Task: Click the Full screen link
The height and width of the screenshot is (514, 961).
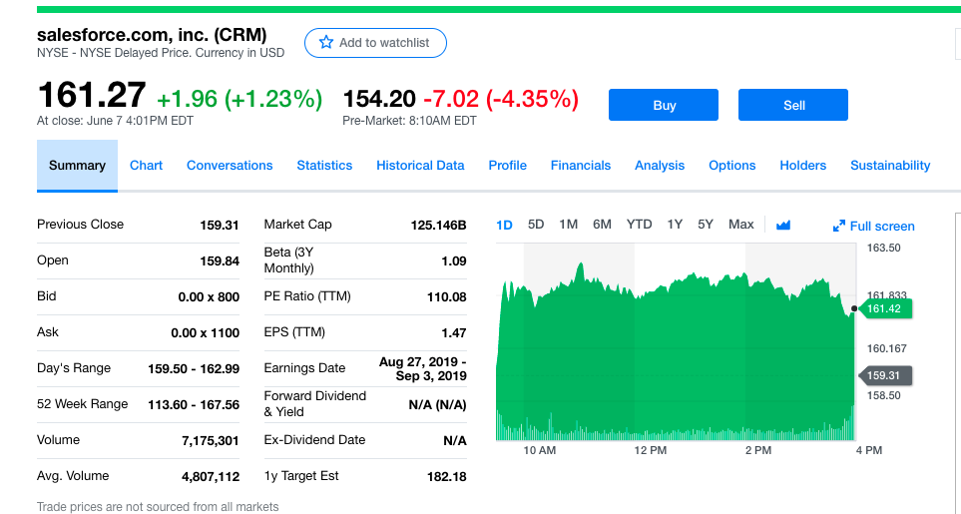Action: coord(882,227)
